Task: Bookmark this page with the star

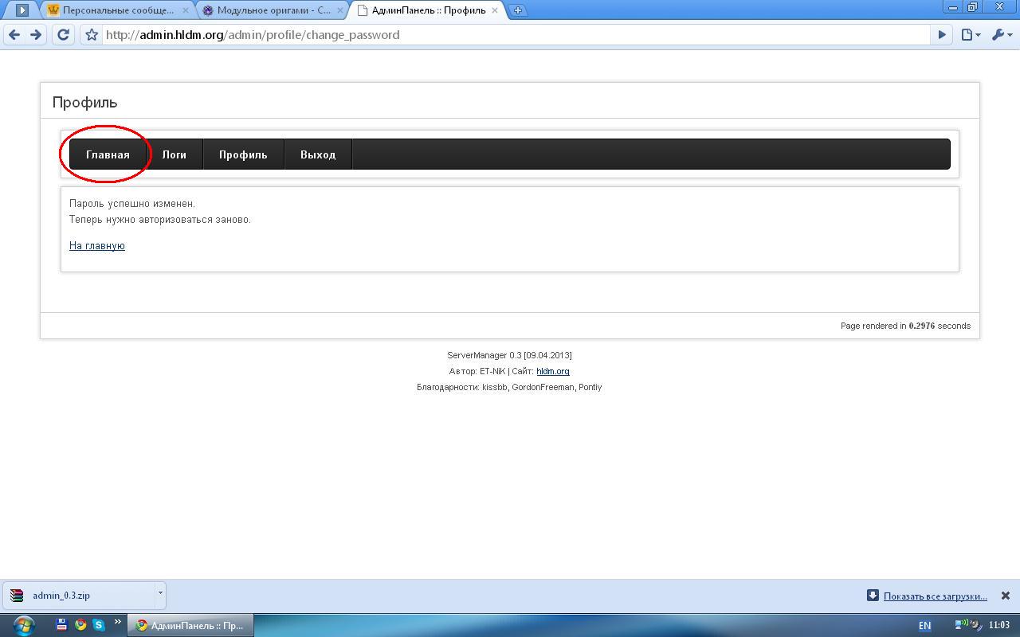Action: click(x=92, y=35)
